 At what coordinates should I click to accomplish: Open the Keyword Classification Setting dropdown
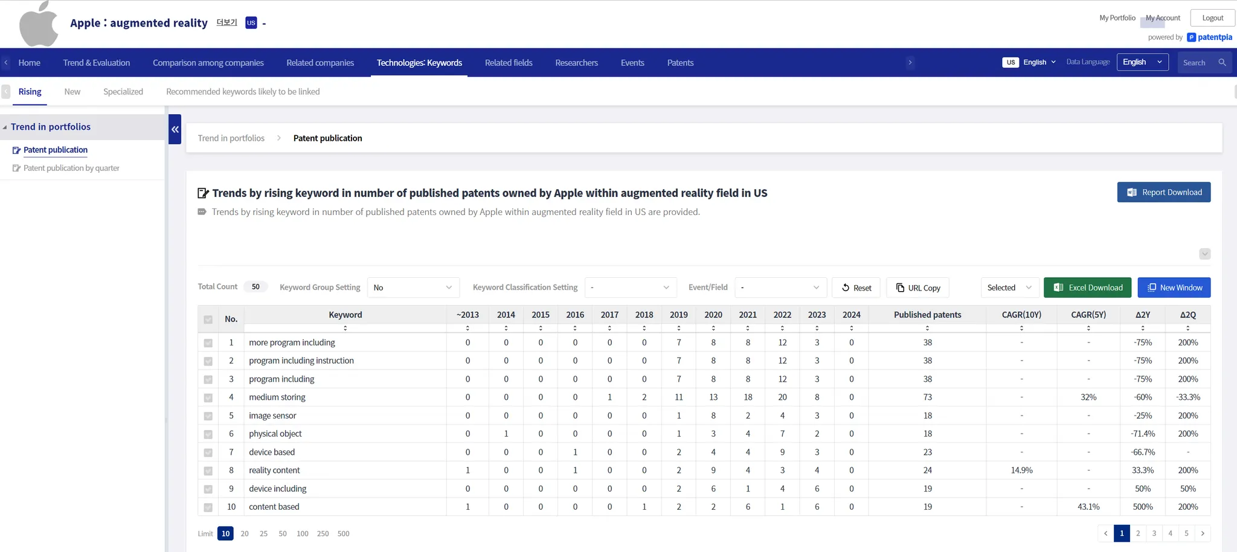(631, 287)
